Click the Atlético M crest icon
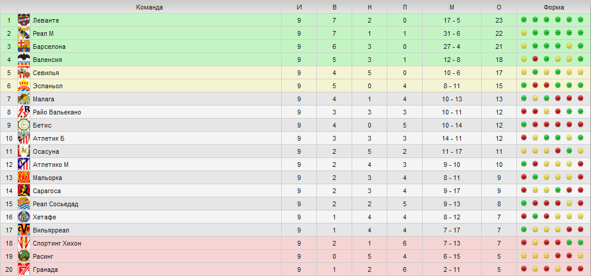 (24, 165)
